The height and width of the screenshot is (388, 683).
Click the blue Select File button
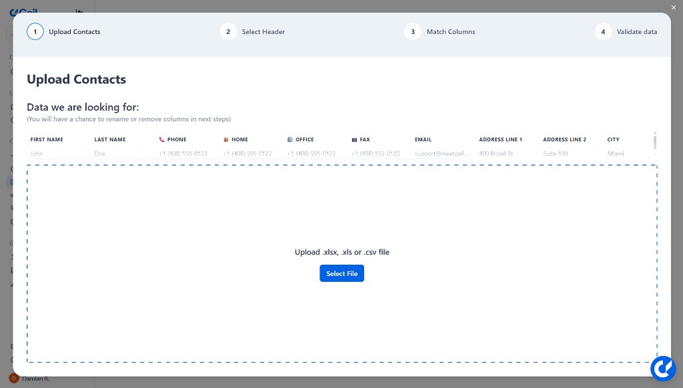[x=341, y=273]
